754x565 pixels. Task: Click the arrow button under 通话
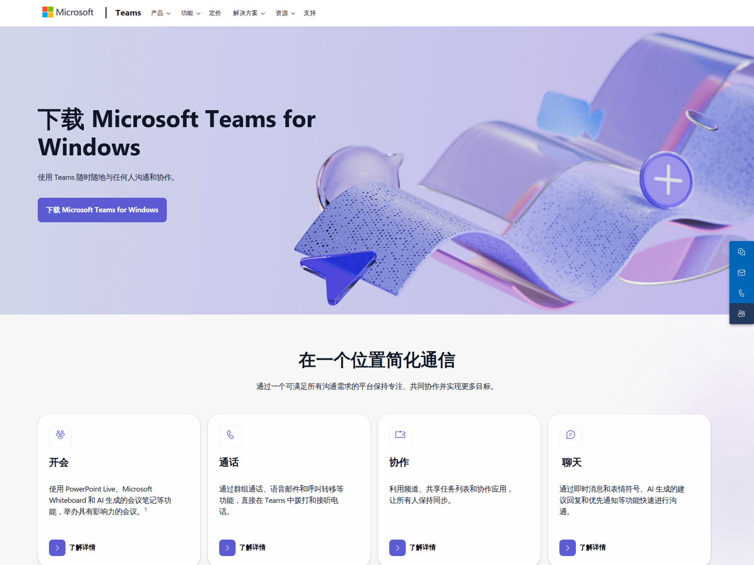(227, 548)
